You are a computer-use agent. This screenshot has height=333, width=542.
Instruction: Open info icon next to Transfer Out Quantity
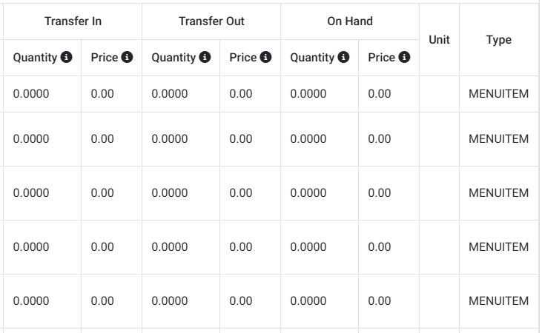tap(205, 58)
